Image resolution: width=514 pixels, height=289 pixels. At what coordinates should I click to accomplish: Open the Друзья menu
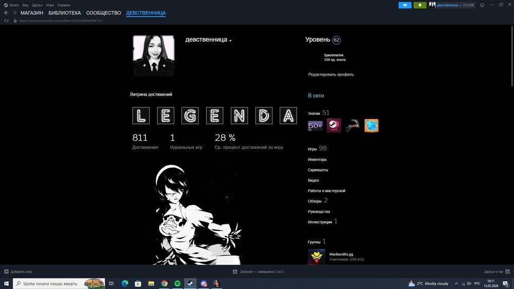(37, 5)
